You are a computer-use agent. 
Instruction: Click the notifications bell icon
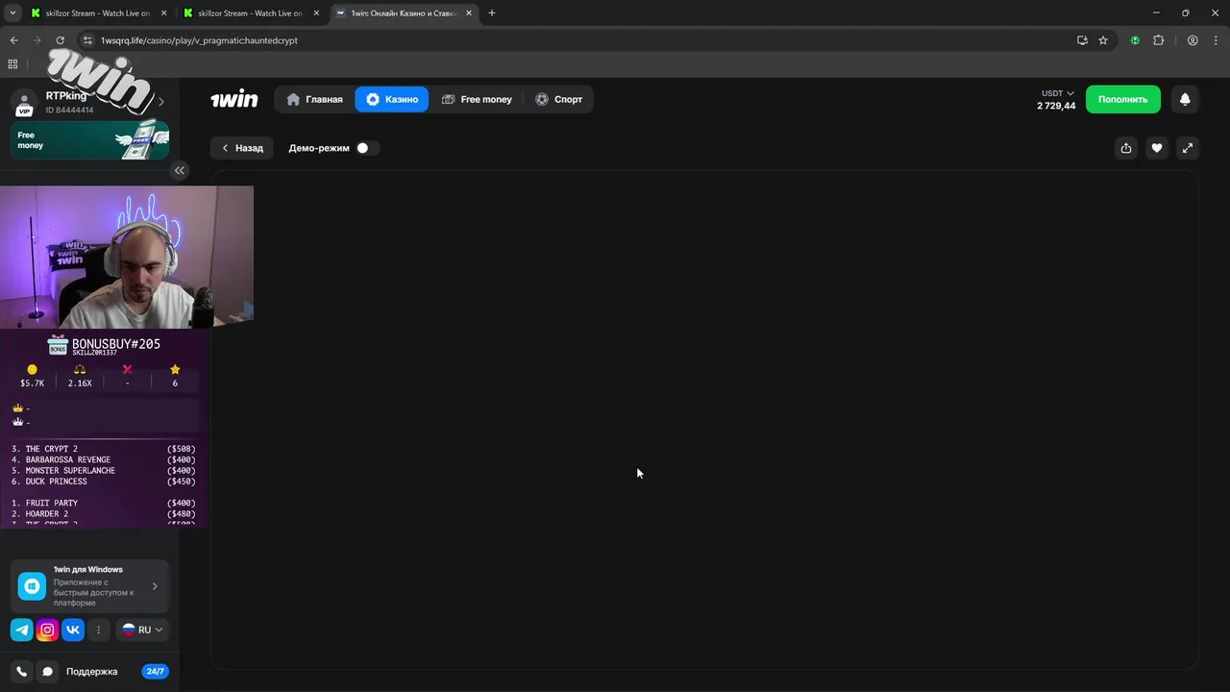pyautogui.click(x=1185, y=99)
